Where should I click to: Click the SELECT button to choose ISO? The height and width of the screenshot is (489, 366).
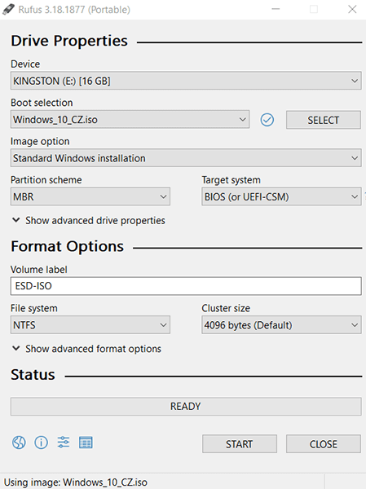(x=324, y=120)
